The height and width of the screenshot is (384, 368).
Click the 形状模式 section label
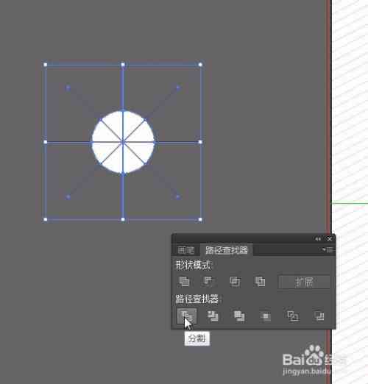tap(193, 265)
